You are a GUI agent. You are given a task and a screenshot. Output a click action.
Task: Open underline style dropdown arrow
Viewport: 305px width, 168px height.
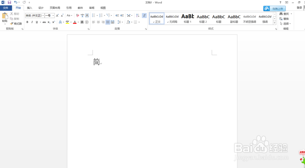[x=41, y=22]
